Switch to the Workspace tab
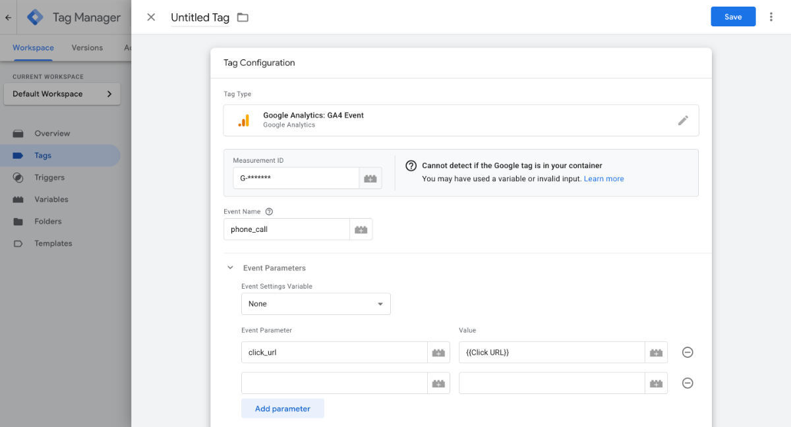 (33, 47)
